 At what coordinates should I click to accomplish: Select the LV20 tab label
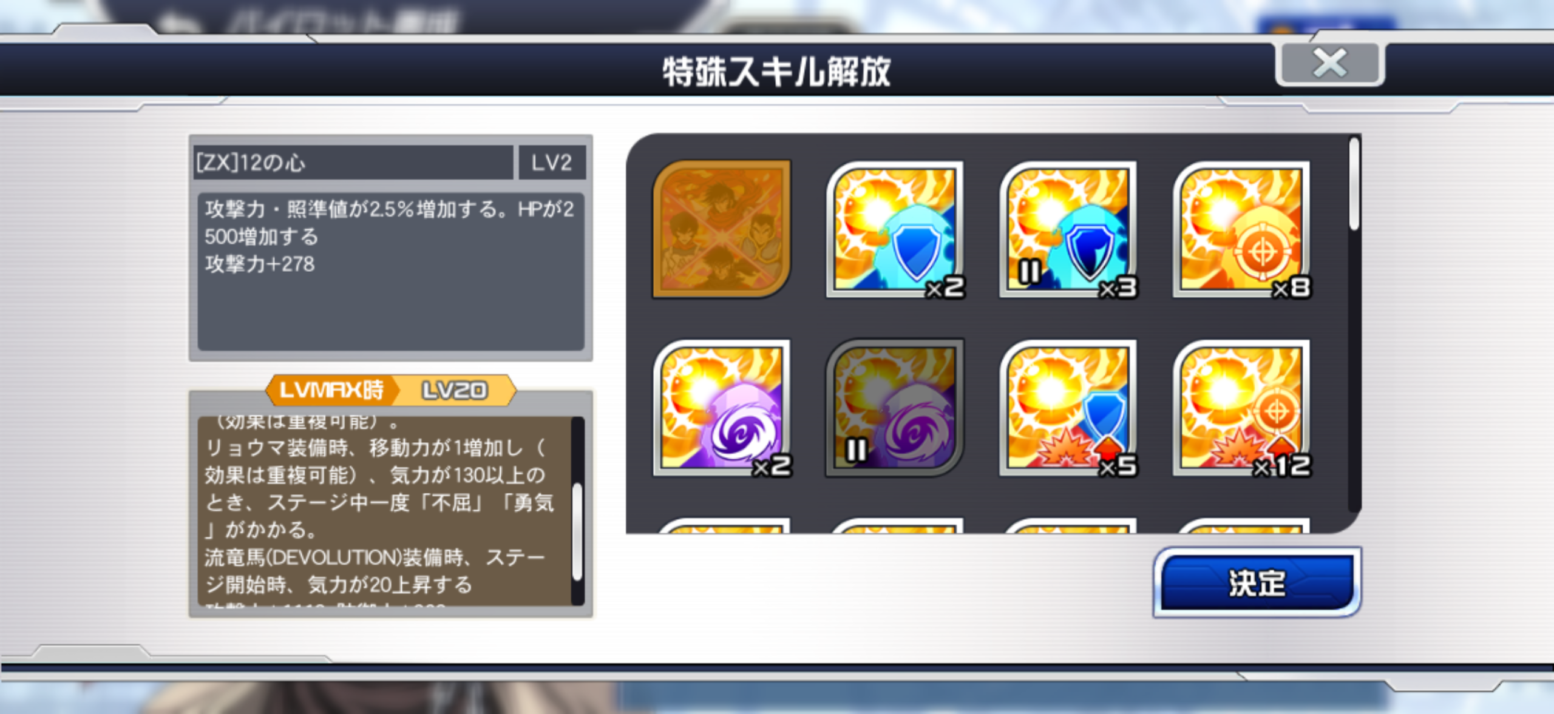click(455, 390)
